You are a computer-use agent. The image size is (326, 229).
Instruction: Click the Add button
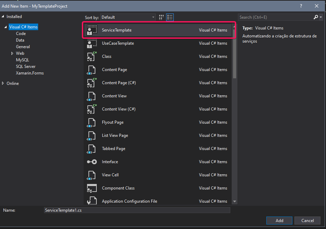click(x=279, y=220)
